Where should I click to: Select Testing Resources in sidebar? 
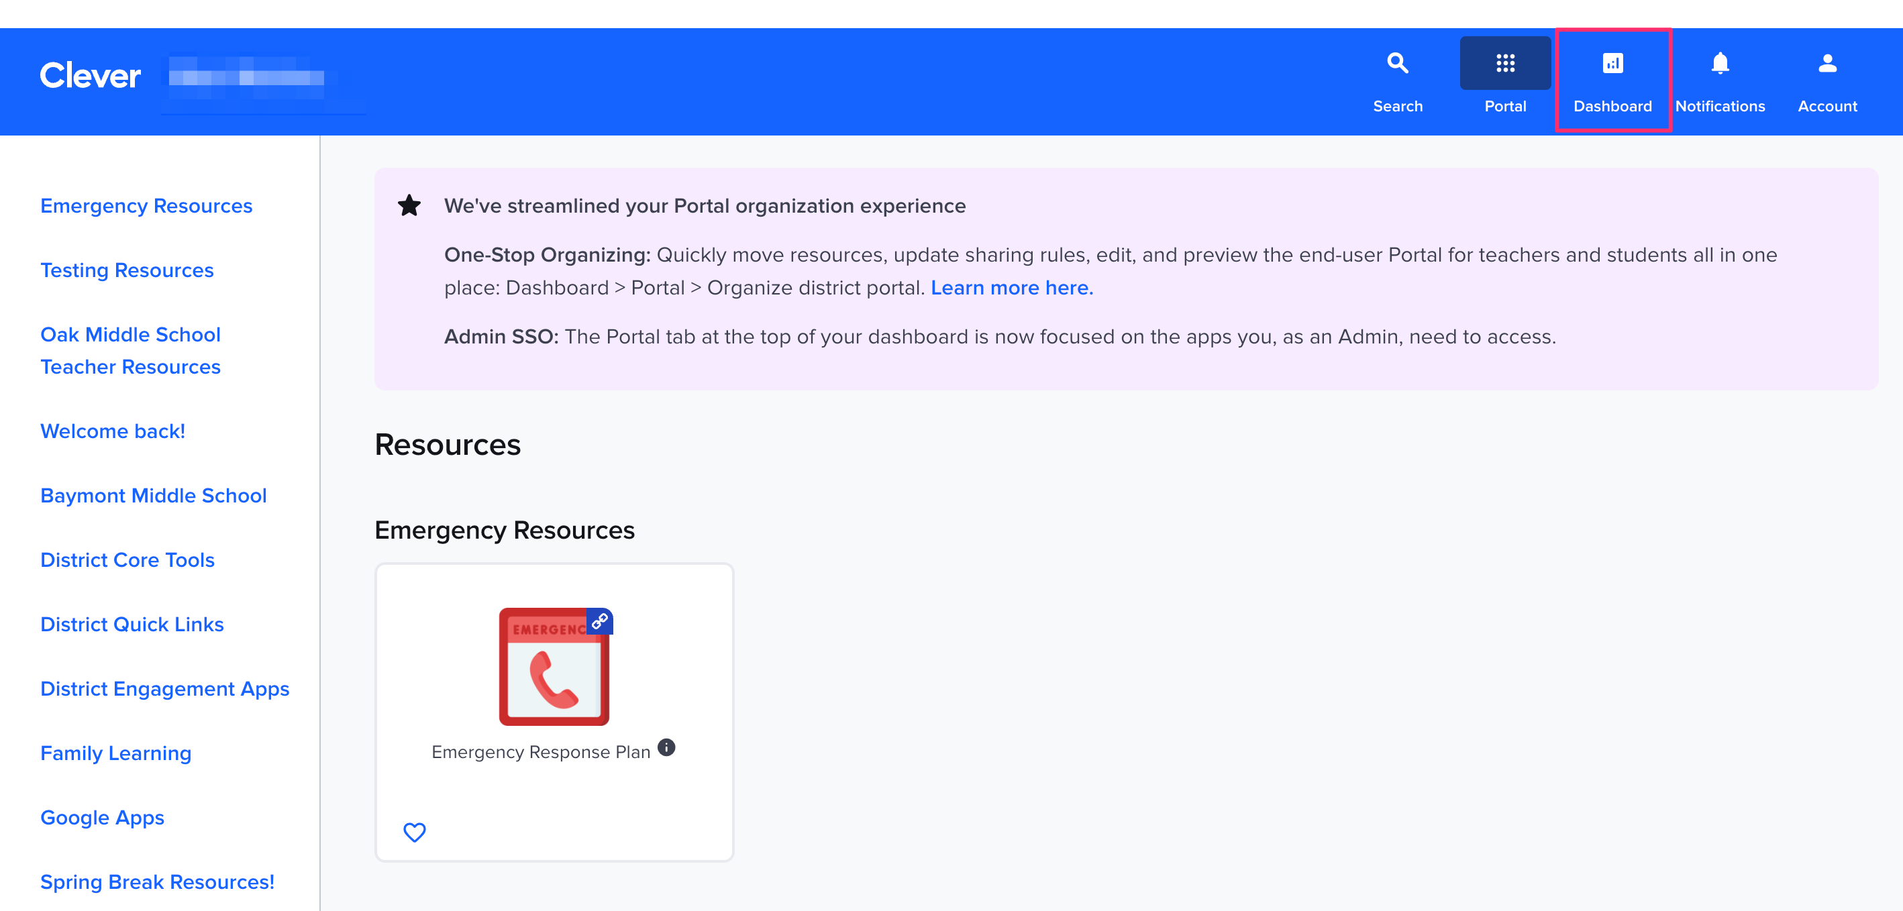coord(127,270)
